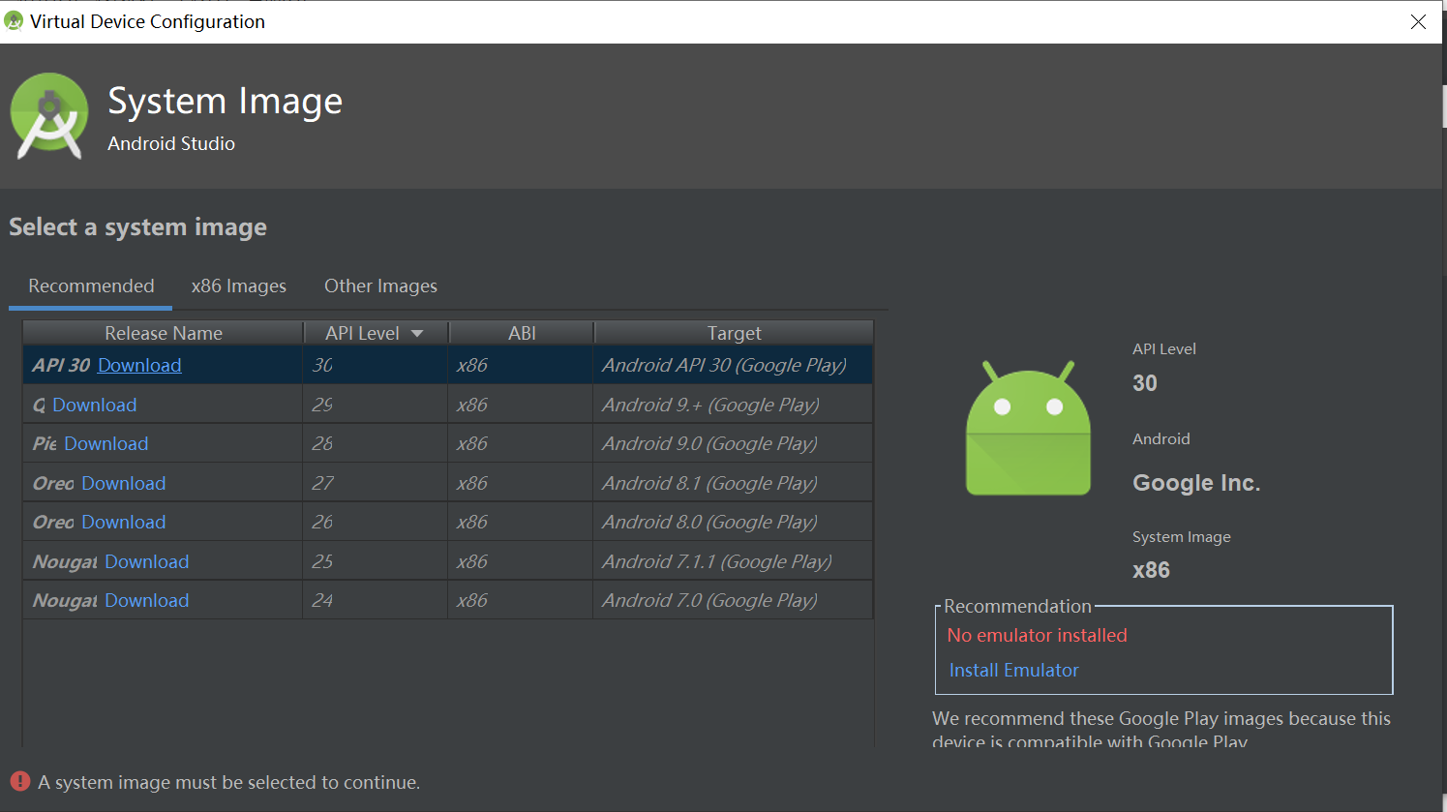The width and height of the screenshot is (1447, 812).
Task: Sort by API Level column arrow
Action: point(417,333)
